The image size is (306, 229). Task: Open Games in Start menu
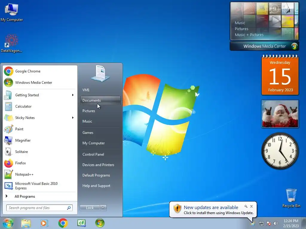pos(100,133)
